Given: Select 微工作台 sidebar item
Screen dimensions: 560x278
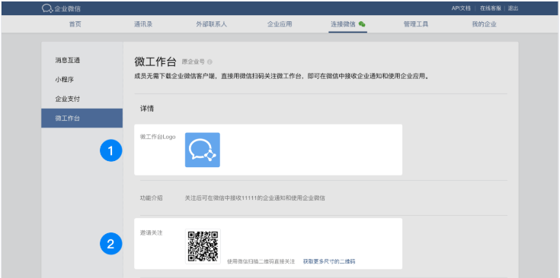Looking at the screenshot, I should click(82, 118).
